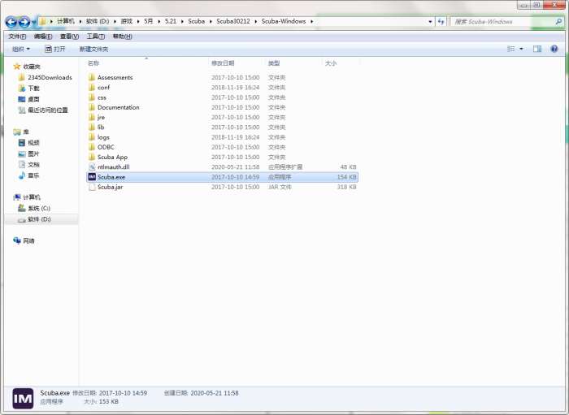Toggle the preview pane icon
The width and height of the screenshot is (569, 415).
pos(537,49)
